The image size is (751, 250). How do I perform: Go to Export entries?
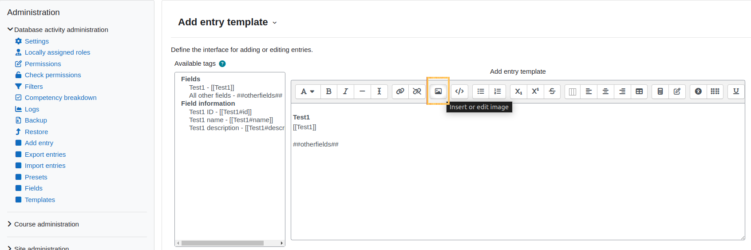tap(45, 155)
